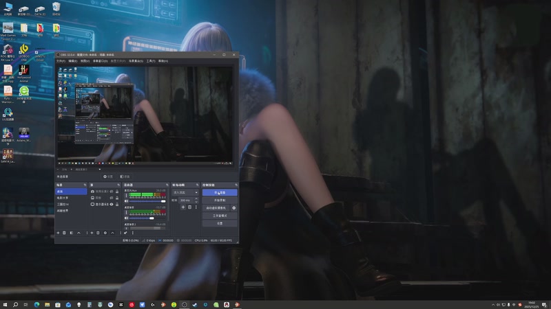Screen dimensions: 551x309
Task: Enable Studio Mode button
Action: pyautogui.click(x=220, y=216)
